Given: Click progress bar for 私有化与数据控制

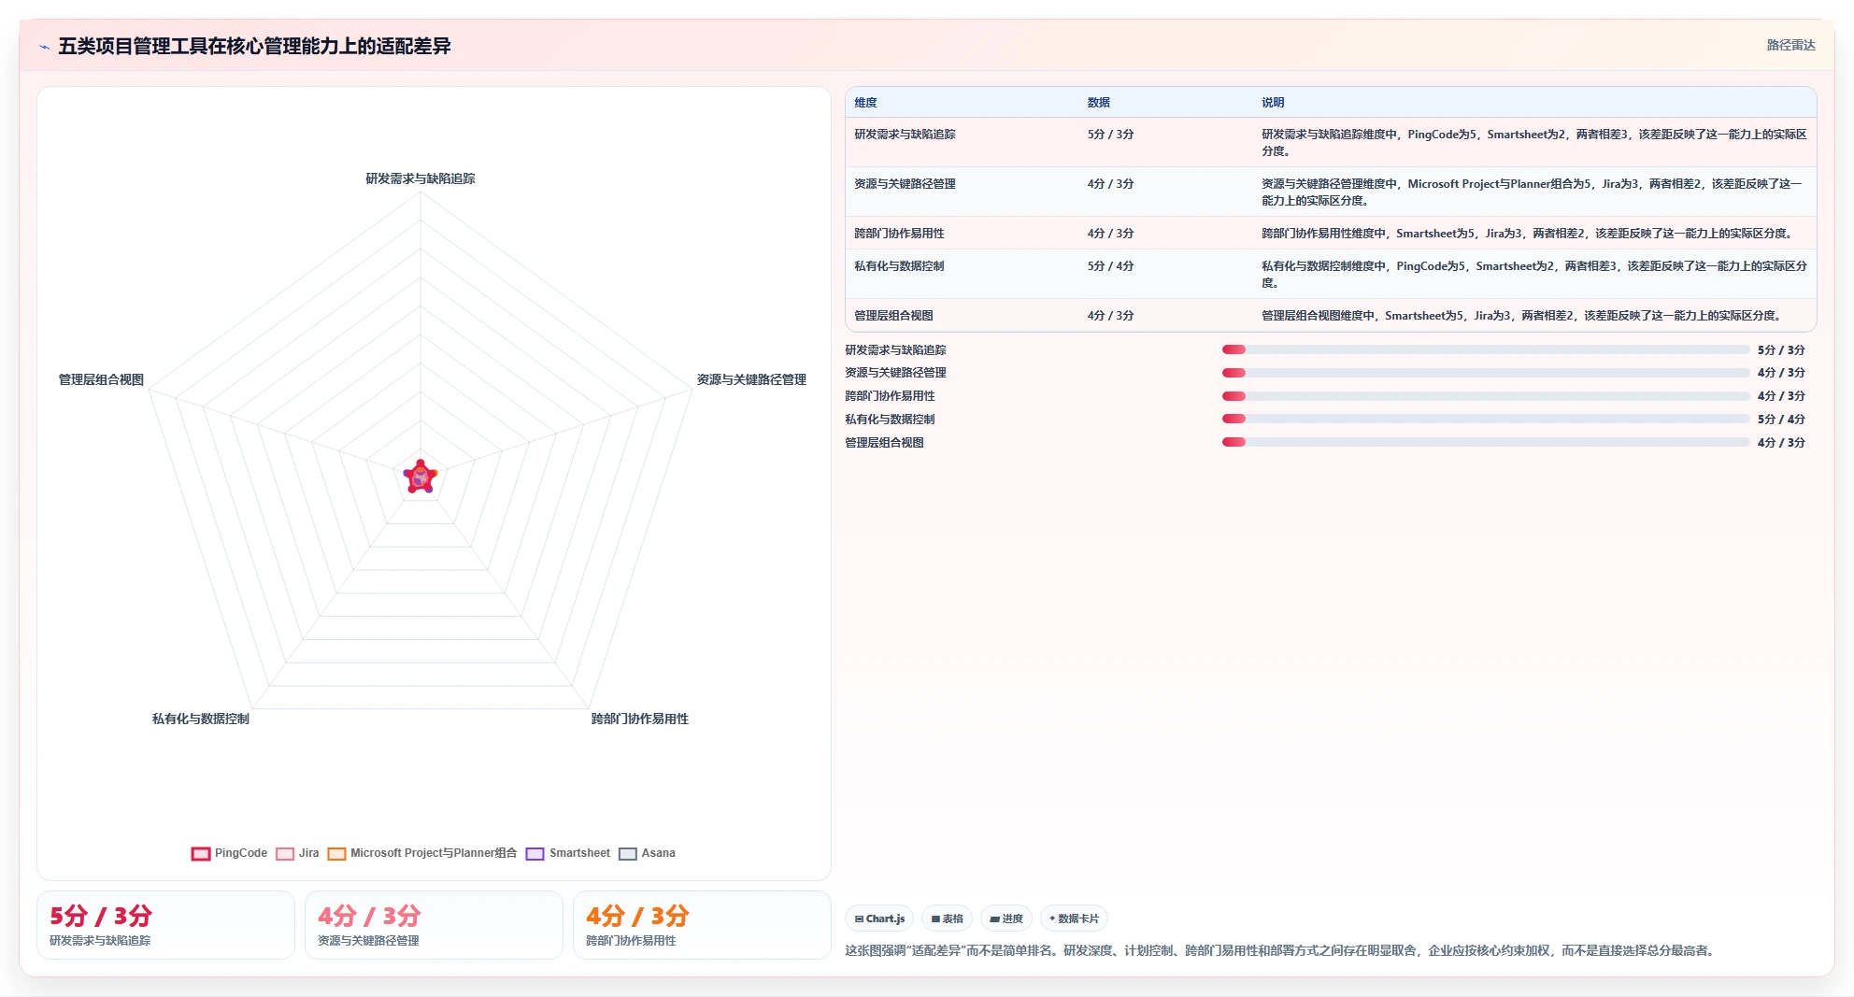Looking at the screenshot, I should tap(1486, 419).
